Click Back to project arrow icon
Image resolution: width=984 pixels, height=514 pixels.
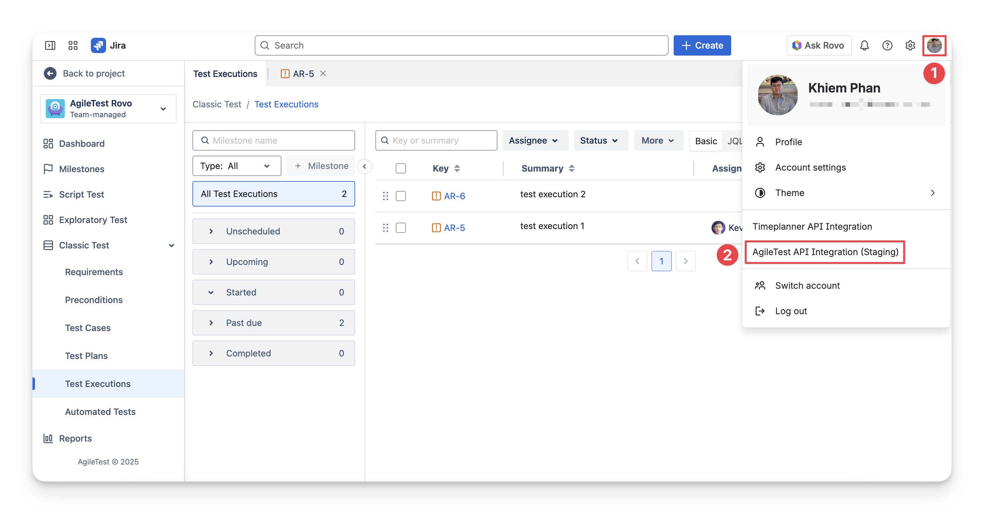click(x=50, y=73)
